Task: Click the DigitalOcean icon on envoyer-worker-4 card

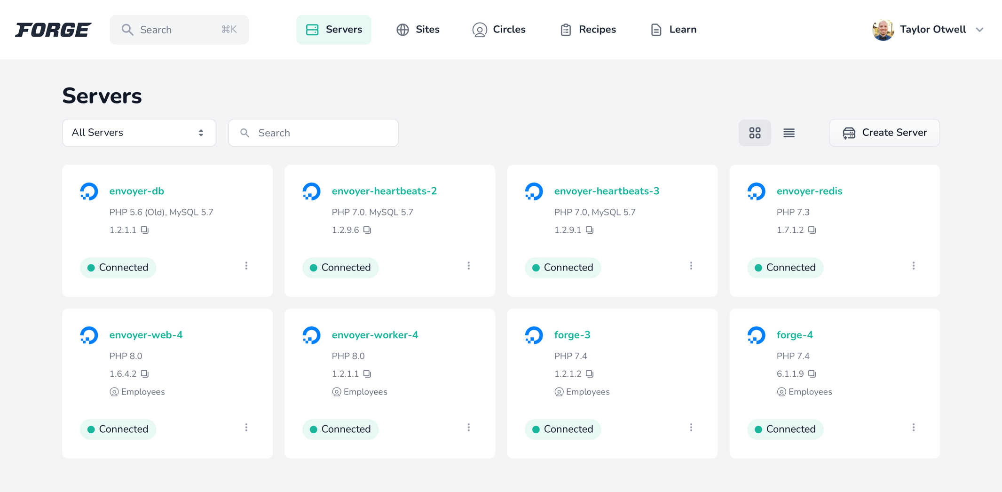Action: 311,335
